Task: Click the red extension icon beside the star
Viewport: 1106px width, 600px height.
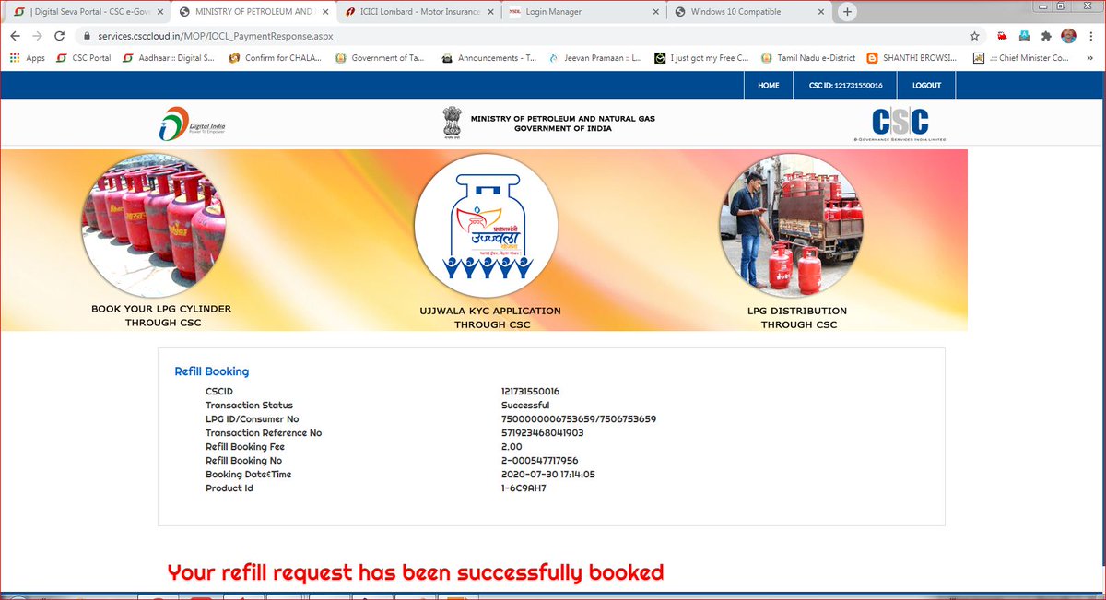Action: pos(1002,36)
